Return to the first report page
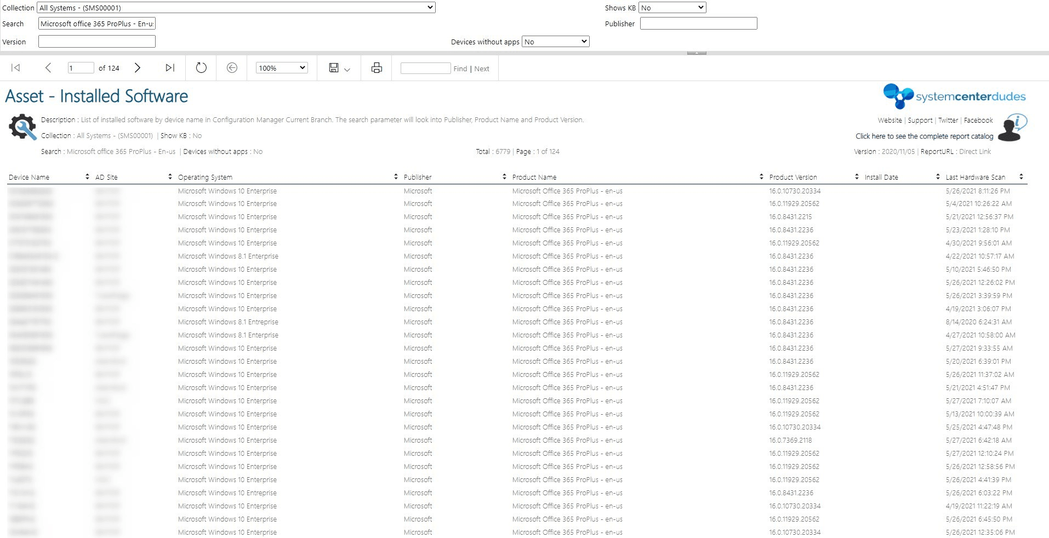Viewport: 1049px width, 538px height. tap(15, 67)
